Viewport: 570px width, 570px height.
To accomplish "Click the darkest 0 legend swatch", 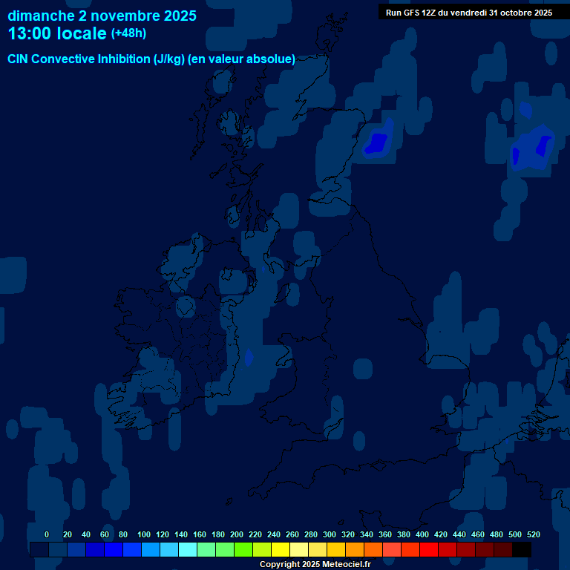I will click(x=39, y=550).
